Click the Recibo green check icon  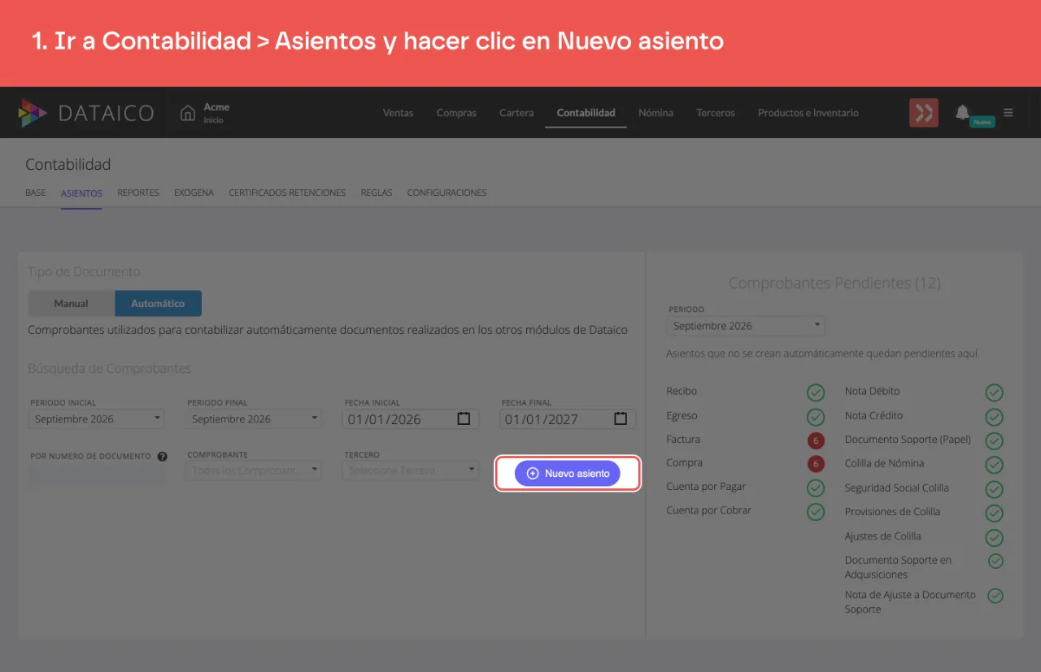(816, 393)
